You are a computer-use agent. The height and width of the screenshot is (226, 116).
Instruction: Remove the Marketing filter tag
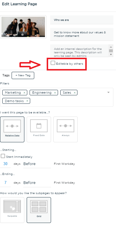(x=24, y=93)
